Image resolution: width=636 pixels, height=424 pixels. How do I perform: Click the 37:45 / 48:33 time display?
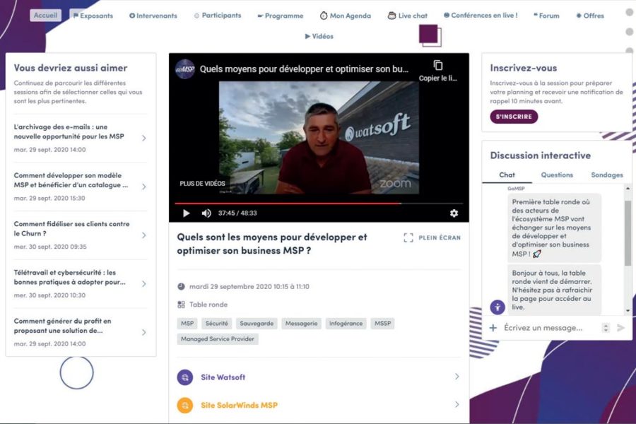point(237,213)
